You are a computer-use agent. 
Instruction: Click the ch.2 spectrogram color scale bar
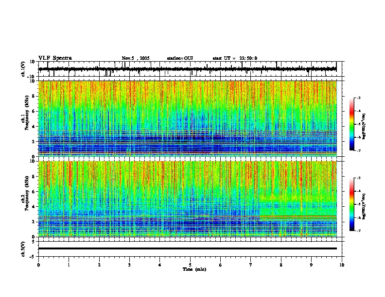[x=352, y=204]
